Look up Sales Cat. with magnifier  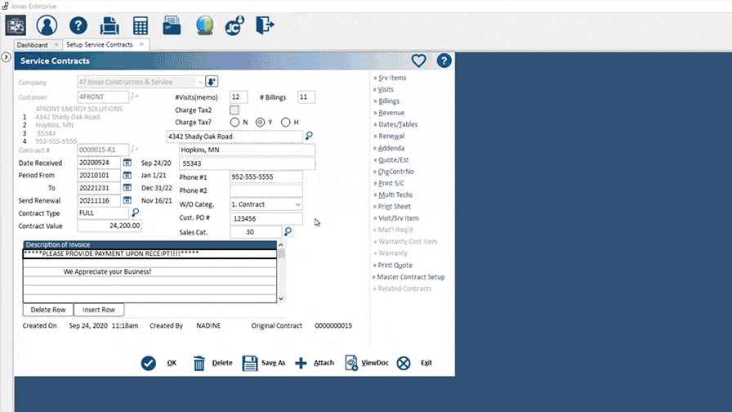pyautogui.click(x=288, y=231)
